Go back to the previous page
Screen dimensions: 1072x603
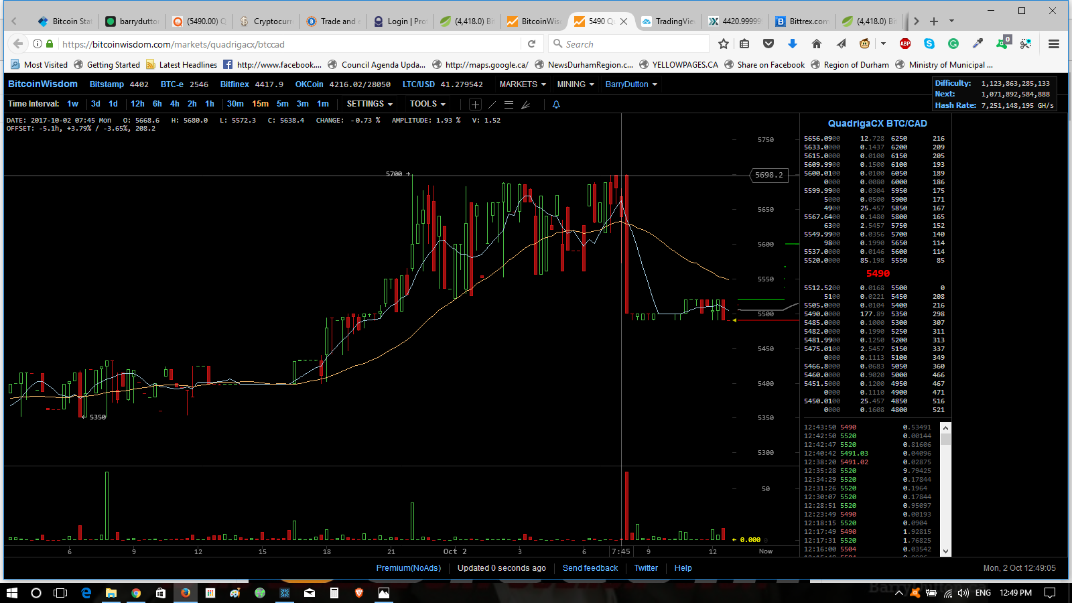[18, 44]
